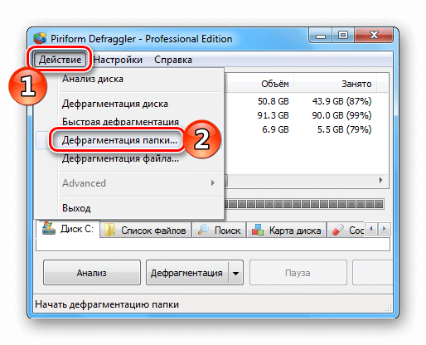Click the status bar text Начать дефрагментацию папки
Viewport: 426px width, 345px height.
[107, 304]
